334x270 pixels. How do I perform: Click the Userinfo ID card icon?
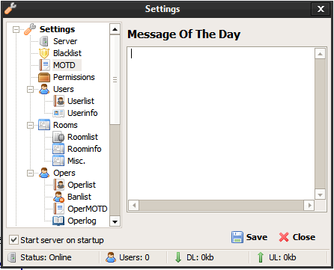coord(58,113)
